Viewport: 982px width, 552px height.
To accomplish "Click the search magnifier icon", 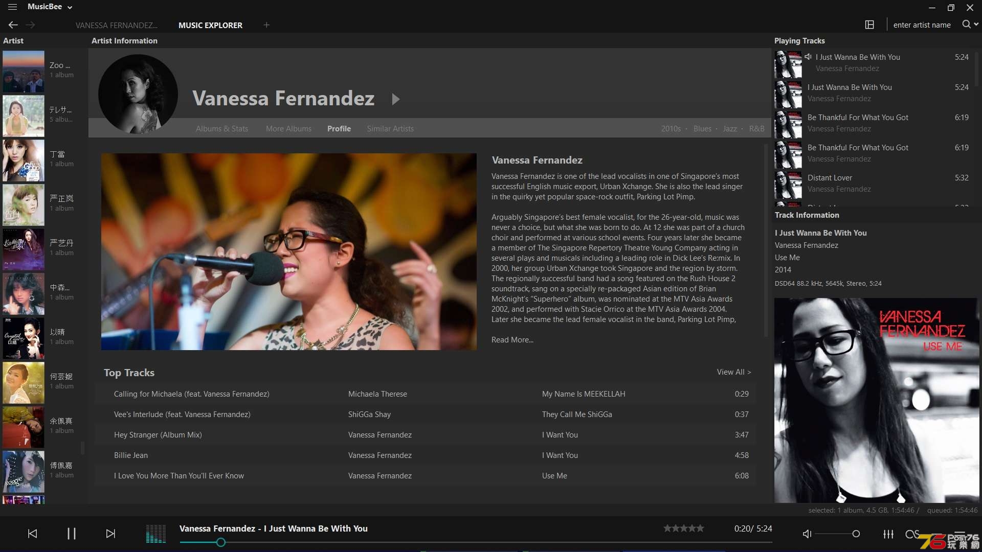I will (966, 25).
